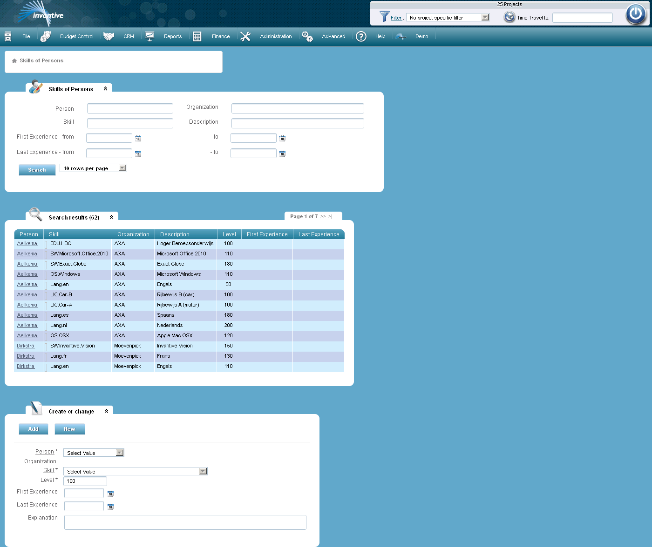Open calendar picker beside Last Experience in Create form
This screenshot has width=652, height=547.
point(110,506)
